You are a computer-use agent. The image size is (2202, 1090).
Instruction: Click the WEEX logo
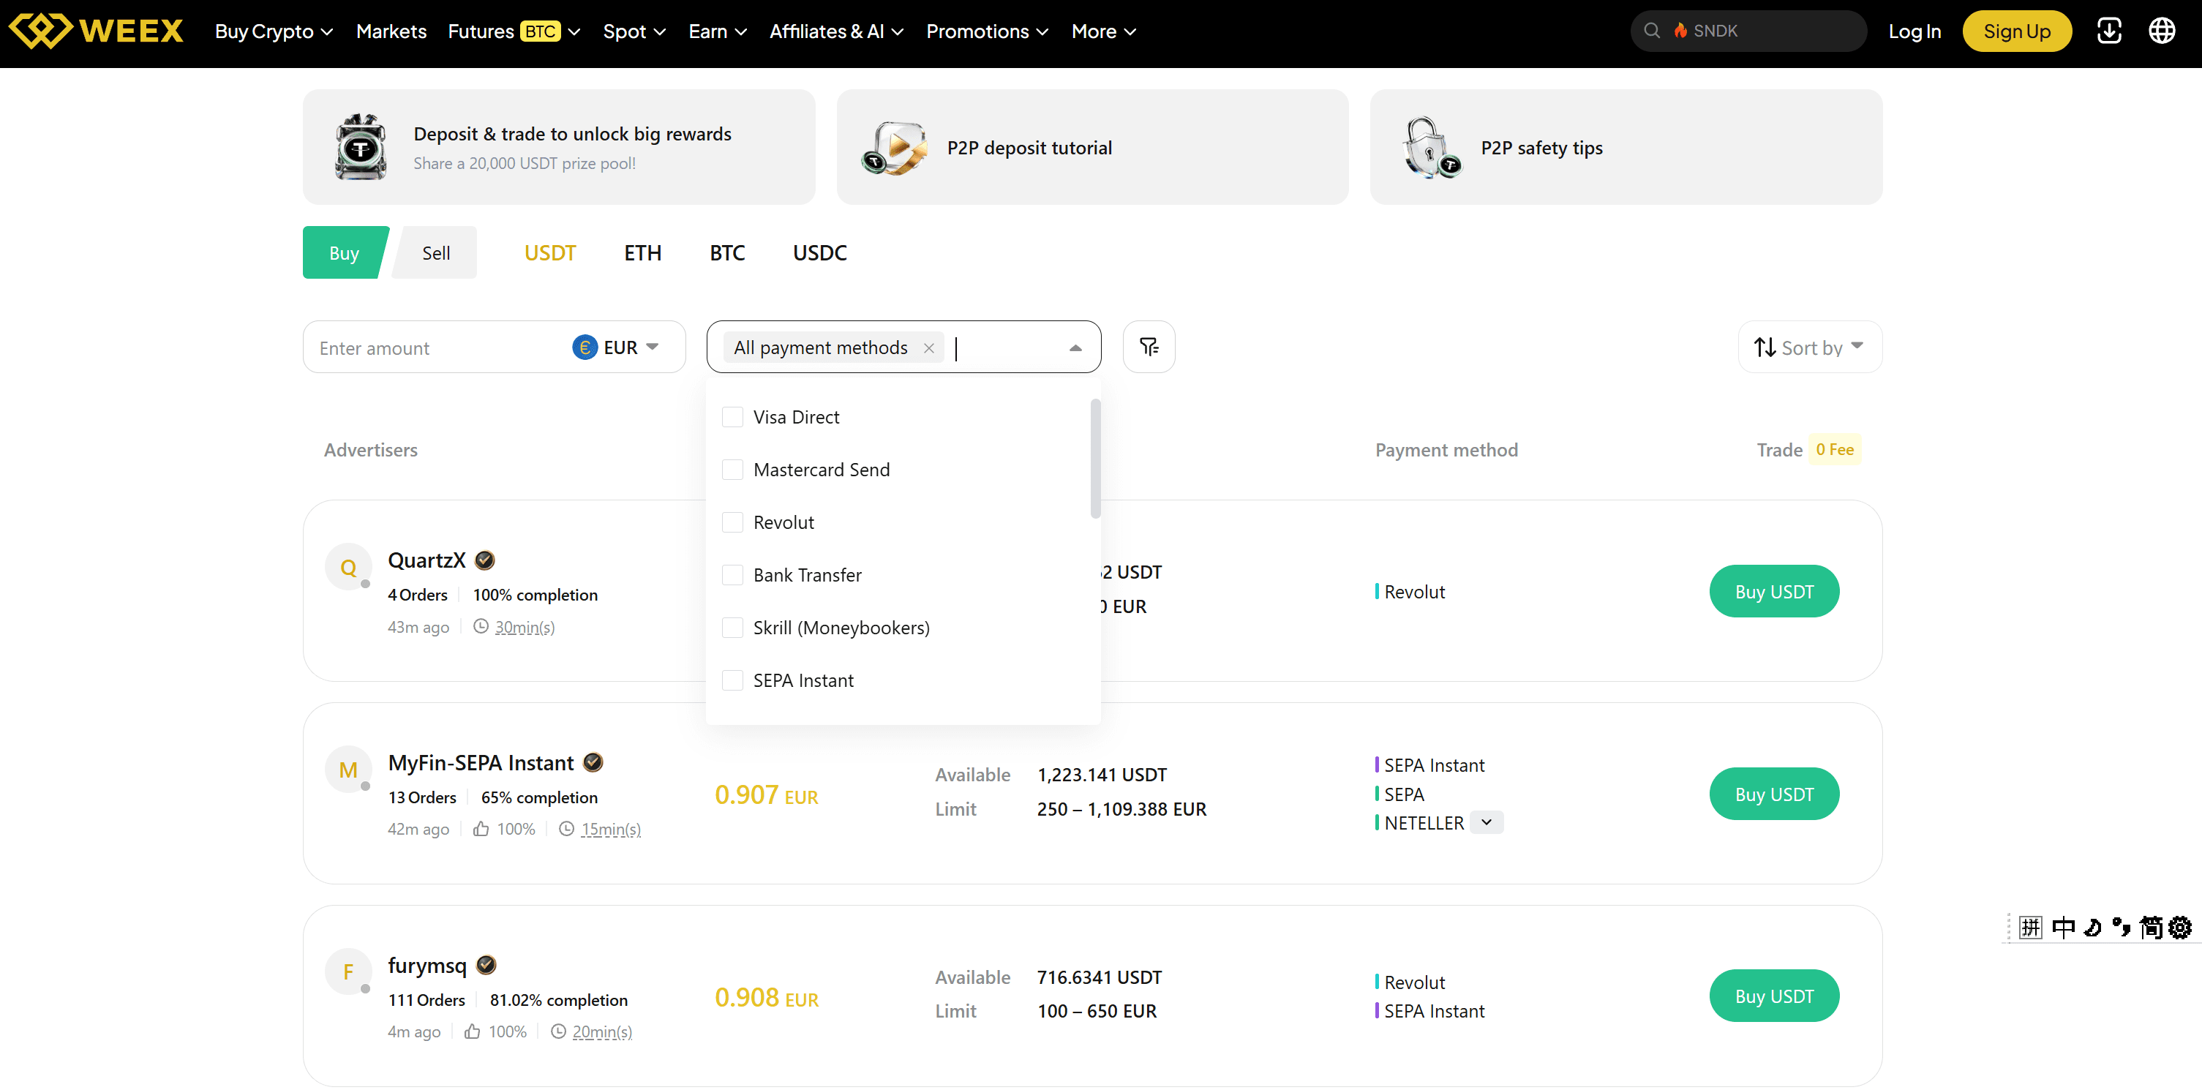click(x=96, y=31)
